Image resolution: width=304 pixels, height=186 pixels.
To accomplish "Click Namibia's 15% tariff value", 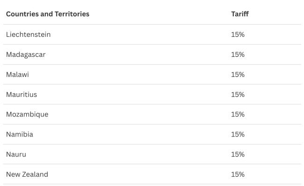I will pyautogui.click(x=238, y=134).
